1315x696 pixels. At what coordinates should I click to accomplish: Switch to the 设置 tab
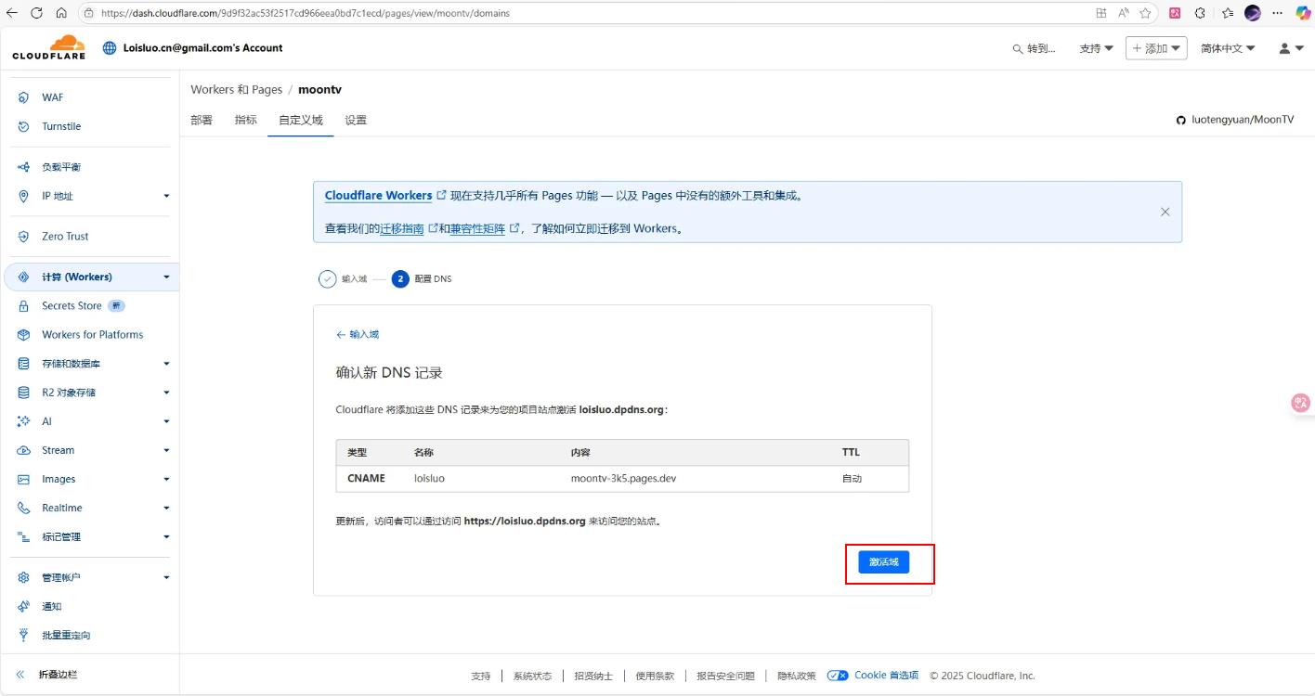pyautogui.click(x=356, y=120)
